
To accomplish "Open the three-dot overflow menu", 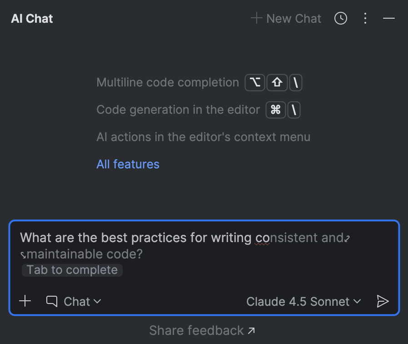I will pyautogui.click(x=365, y=18).
